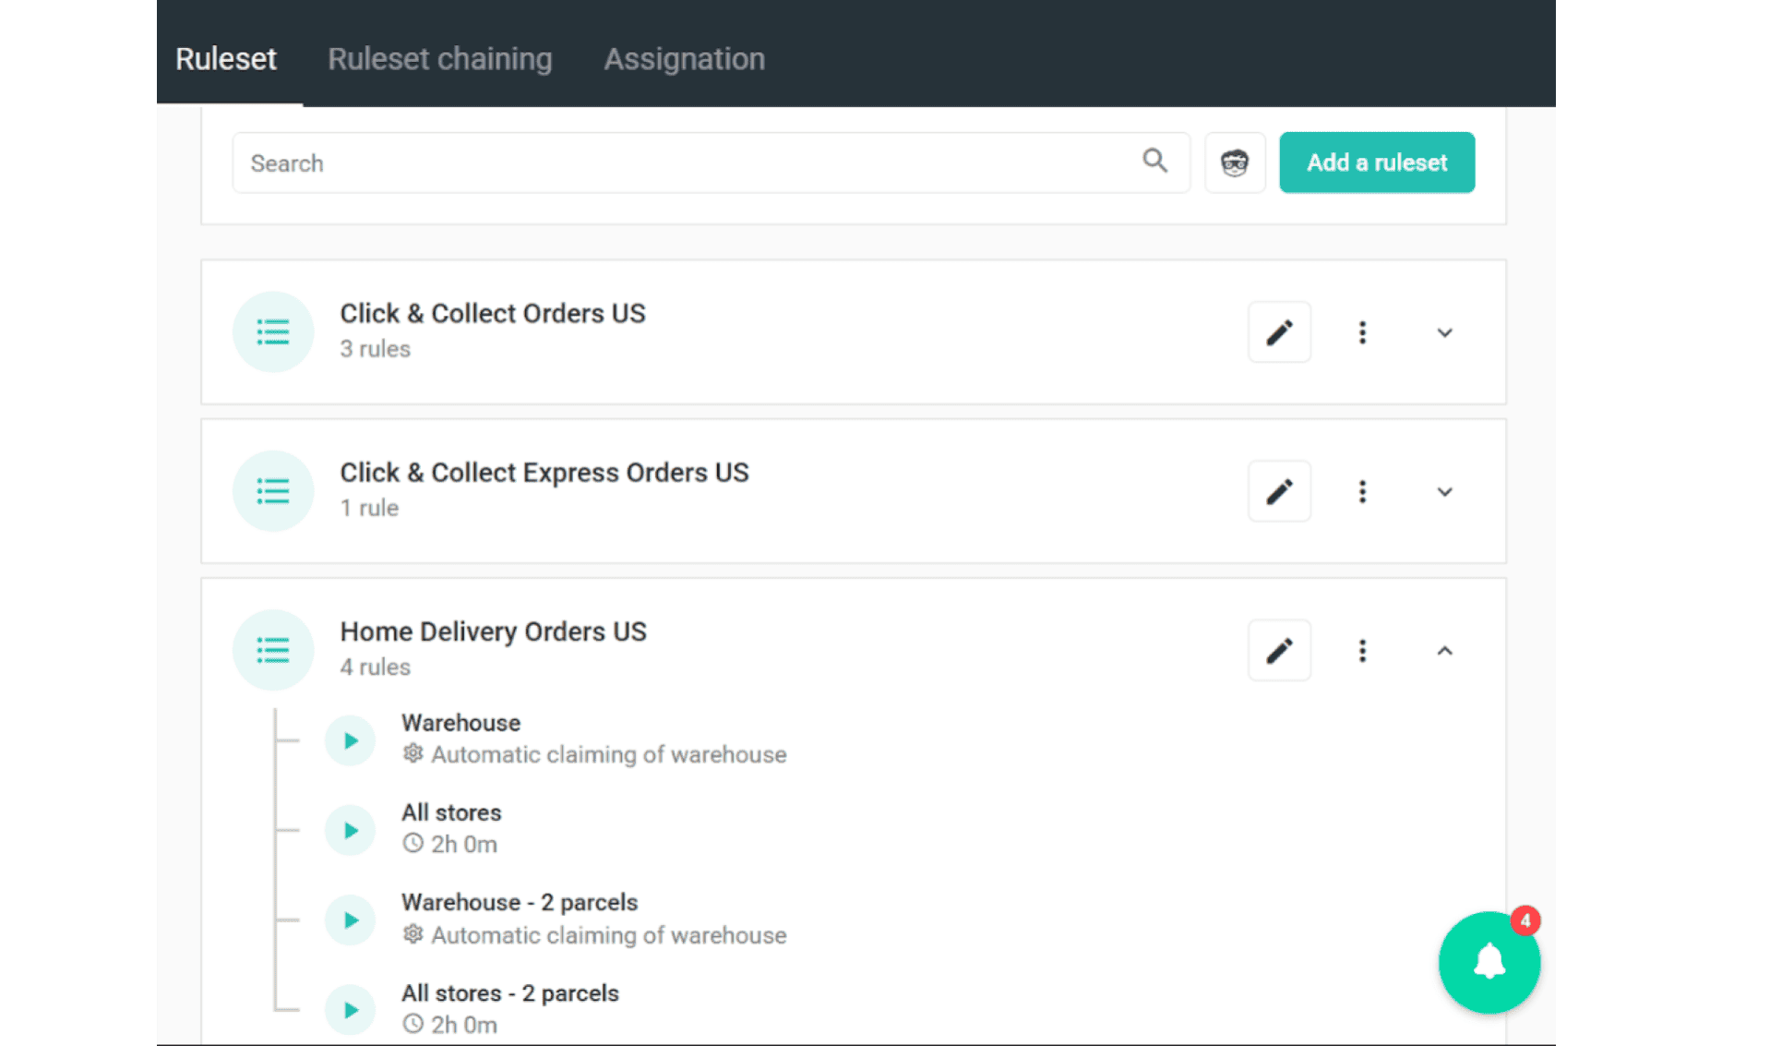
Task: Open the Assignation tab
Action: (684, 59)
